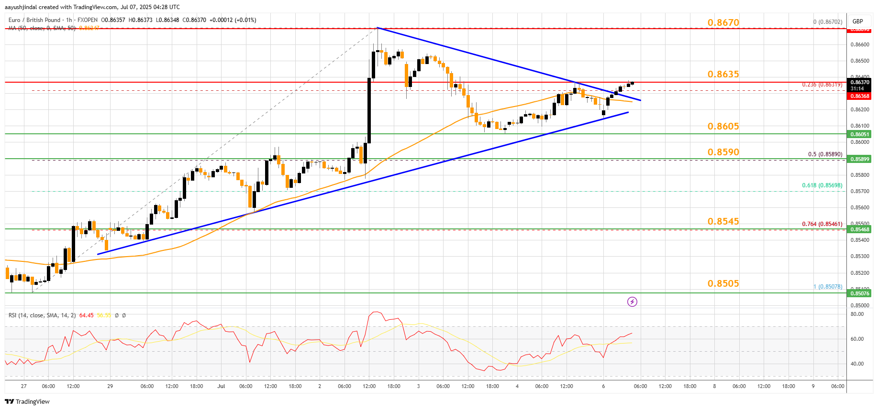
Task: Click the orange 0.8590 support label
Action: point(723,152)
